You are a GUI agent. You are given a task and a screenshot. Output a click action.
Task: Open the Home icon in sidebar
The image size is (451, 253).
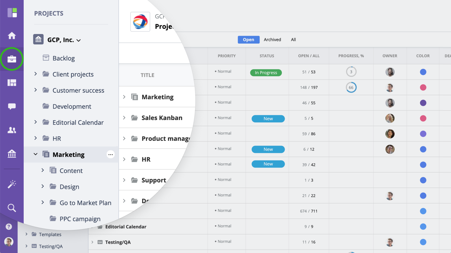[12, 36]
